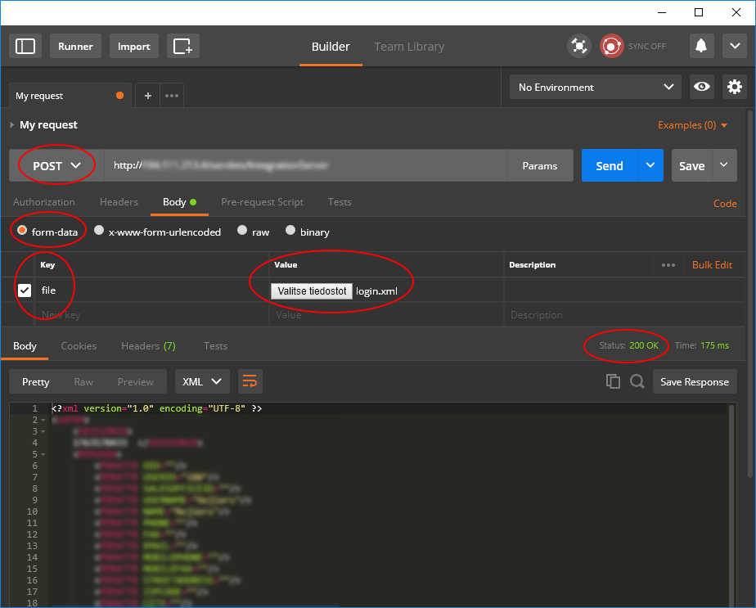Open column options three dots near Bulk Edit
The image size is (756, 608).
click(668, 264)
